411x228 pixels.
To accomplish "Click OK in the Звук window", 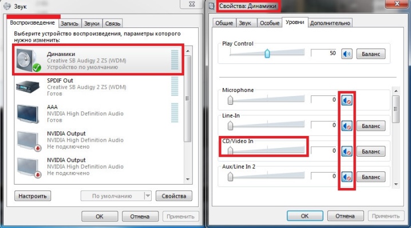I will pos(100,216).
